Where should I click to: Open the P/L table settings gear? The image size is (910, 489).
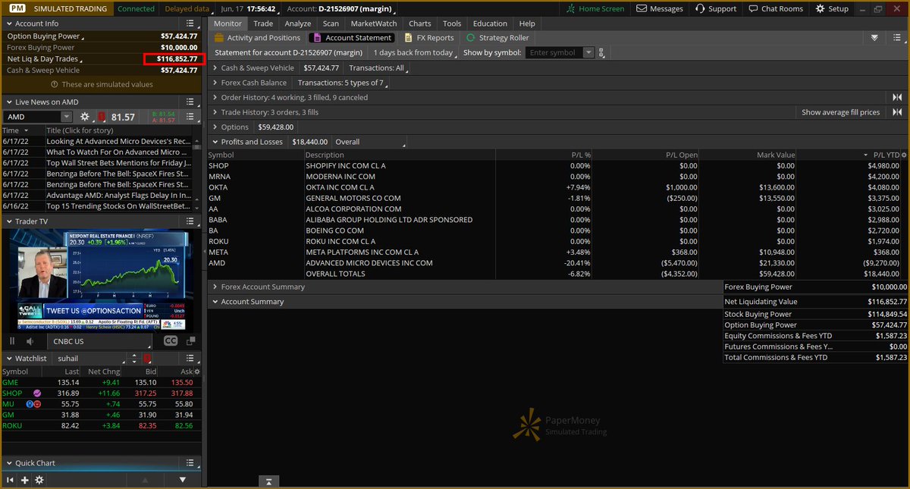903,155
